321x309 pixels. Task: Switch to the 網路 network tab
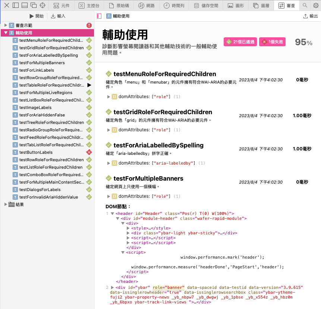click(x=147, y=6)
